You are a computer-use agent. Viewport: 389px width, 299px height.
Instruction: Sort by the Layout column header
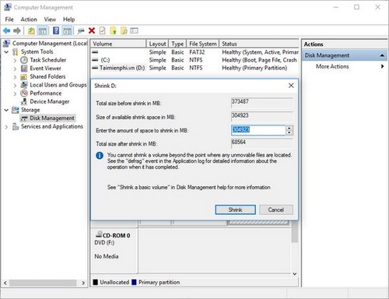[x=157, y=44]
